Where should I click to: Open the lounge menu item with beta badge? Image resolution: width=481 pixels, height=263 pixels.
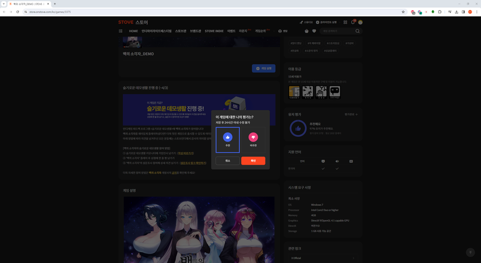[244, 31]
